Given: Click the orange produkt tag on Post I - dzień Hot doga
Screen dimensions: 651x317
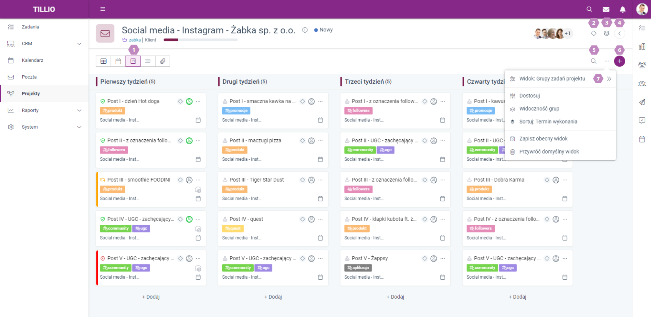Looking at the screenshot, I should click(x=112, y=111).
